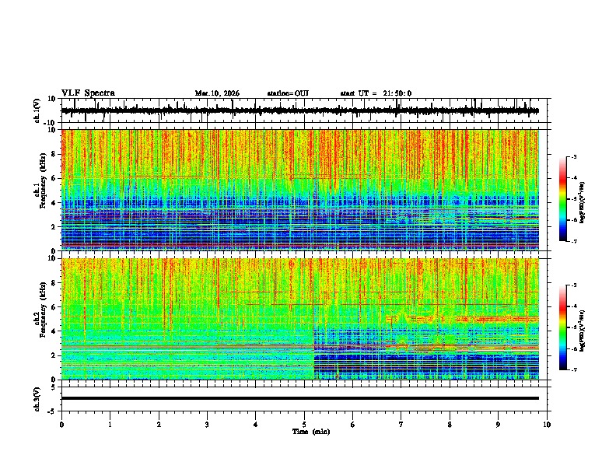The width and height of the screenshot is (616, 476).
Task: Click the ch.1 spectrogram color scale bar
Action: [x=562, y=199]
